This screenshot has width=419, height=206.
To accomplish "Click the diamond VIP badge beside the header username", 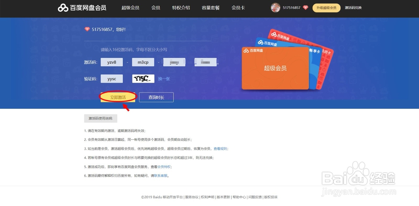I will pos(305,8).
